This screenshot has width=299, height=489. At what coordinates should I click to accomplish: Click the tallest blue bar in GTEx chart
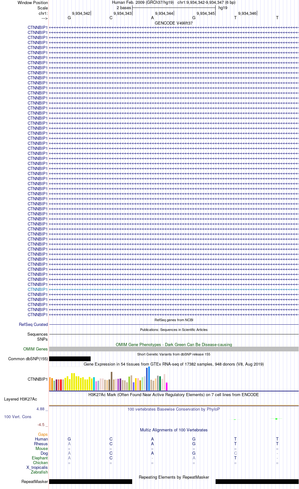[x=149, y=378]
